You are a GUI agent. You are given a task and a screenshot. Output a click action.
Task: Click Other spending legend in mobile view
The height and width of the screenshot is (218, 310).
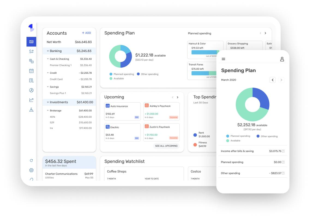click(267, 136)
